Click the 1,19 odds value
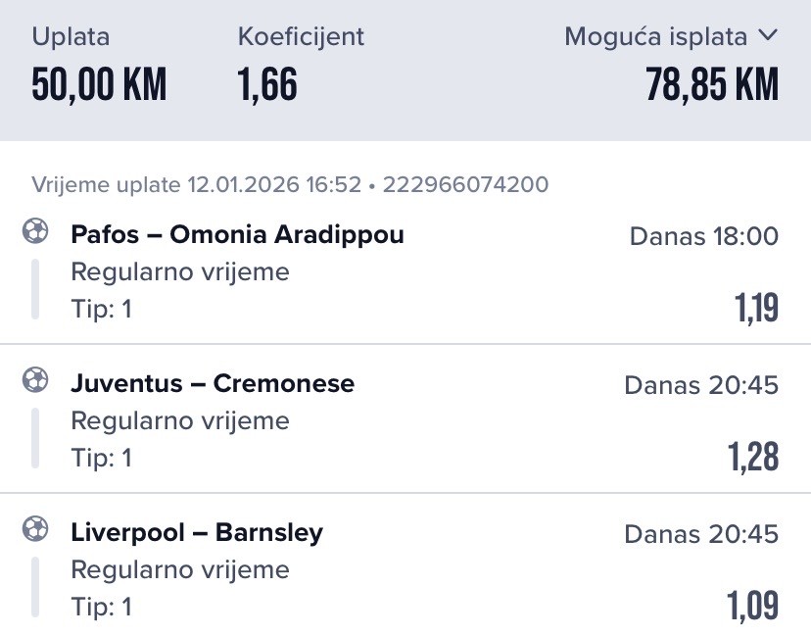Screen dimensions: 811x636 756,309
